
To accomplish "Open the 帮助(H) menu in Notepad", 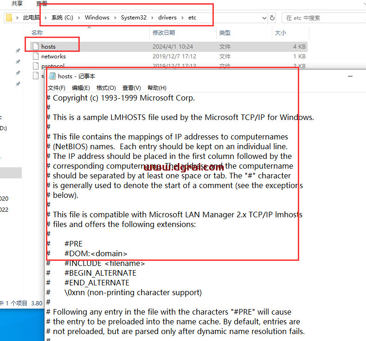I will coord(157,88).
